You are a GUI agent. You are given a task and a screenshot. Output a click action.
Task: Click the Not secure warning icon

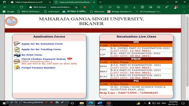30,7
